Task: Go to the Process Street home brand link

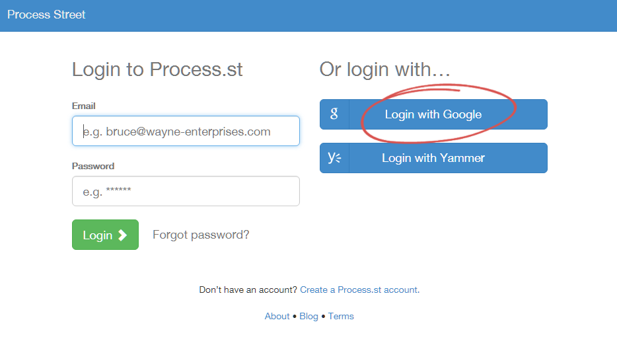Action: click(x=46, y=15)
